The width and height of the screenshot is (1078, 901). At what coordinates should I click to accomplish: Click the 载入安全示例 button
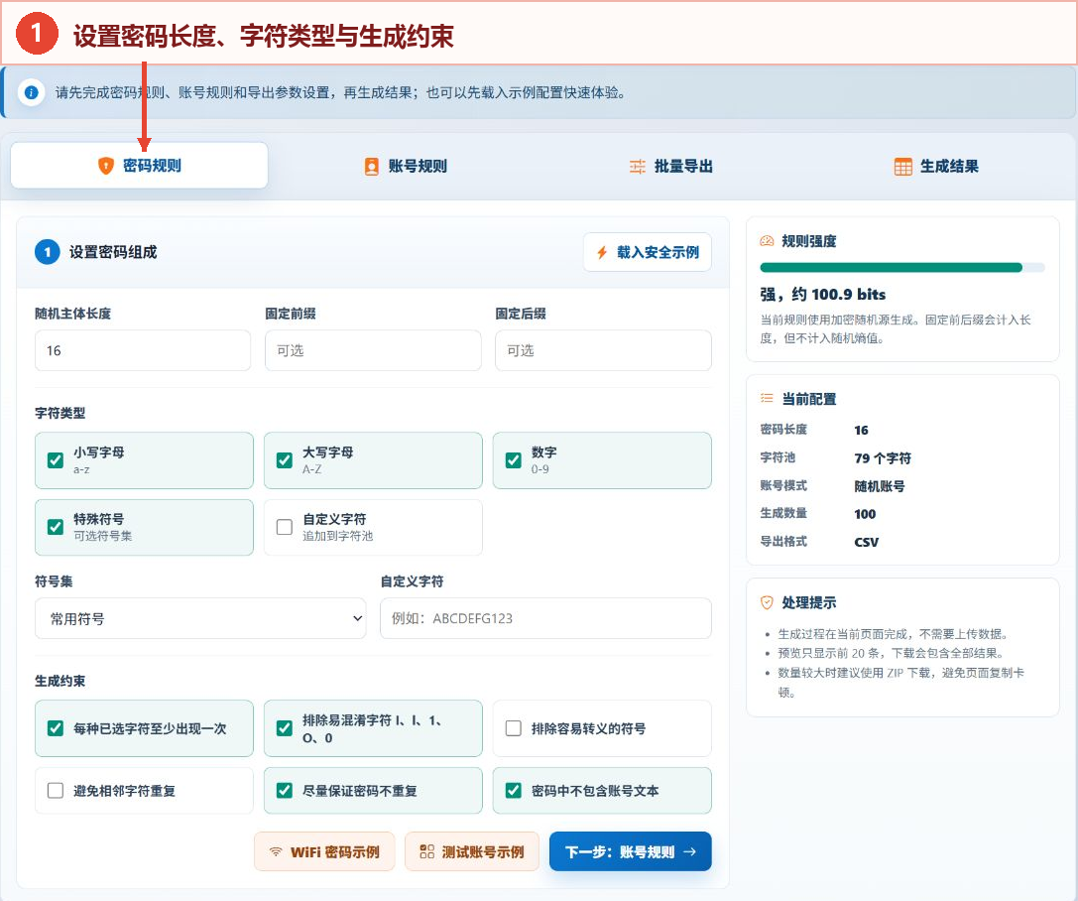(x=647, y=252)
